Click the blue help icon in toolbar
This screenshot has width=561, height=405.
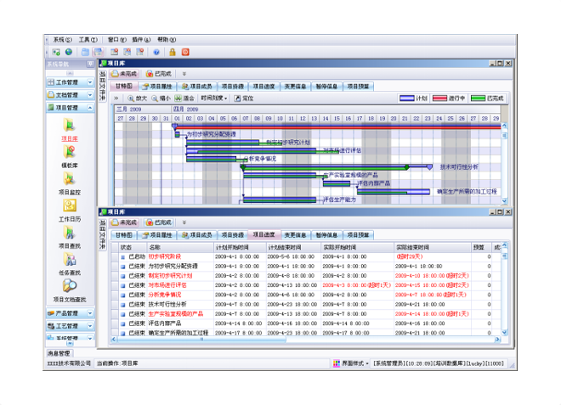click(x=156, y=52)
